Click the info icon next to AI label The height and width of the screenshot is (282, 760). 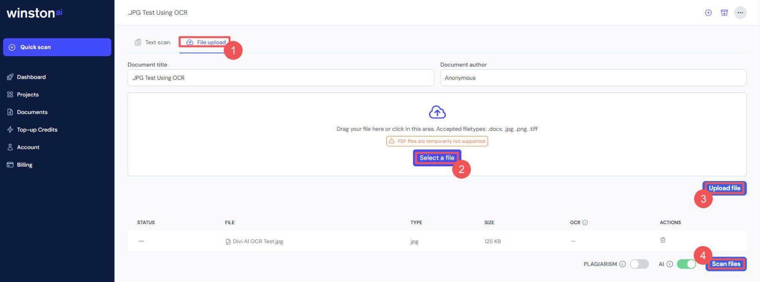click(x=670, y=264)
